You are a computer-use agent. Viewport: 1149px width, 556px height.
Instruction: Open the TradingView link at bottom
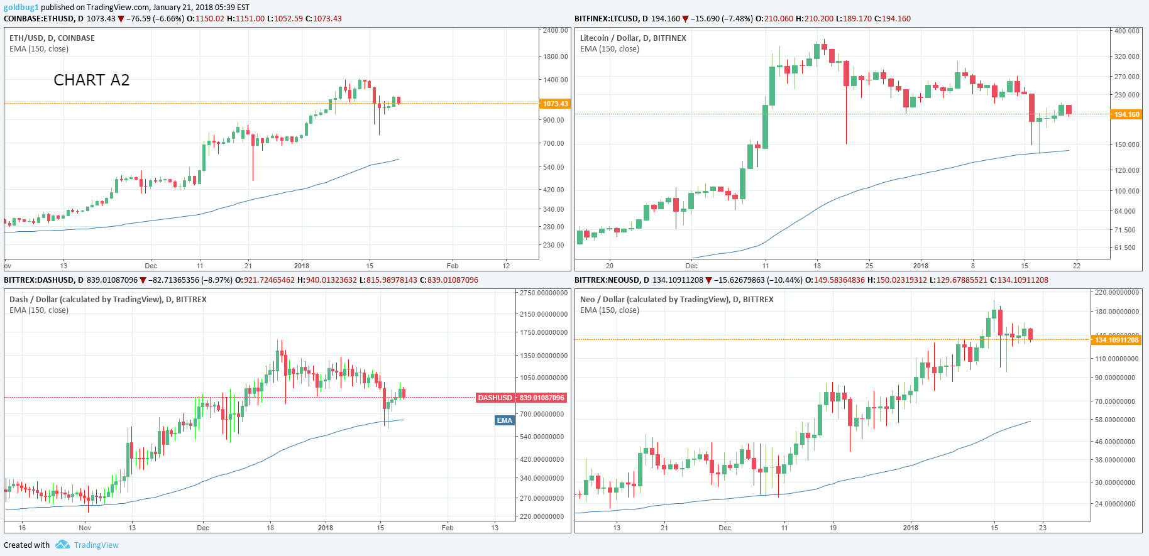tap(96, 545)
